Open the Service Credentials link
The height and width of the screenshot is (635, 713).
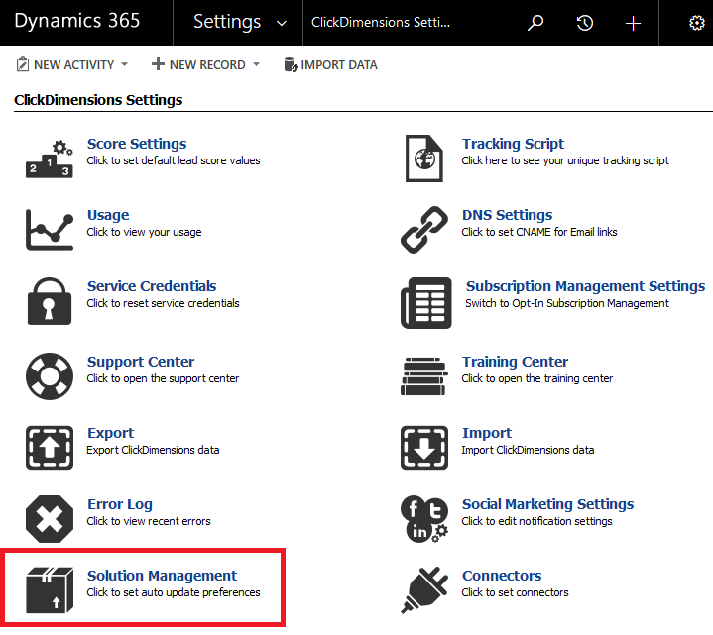point(152,286)
